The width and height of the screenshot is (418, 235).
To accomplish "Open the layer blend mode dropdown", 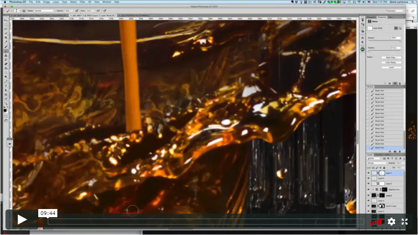I will (377, 163).
